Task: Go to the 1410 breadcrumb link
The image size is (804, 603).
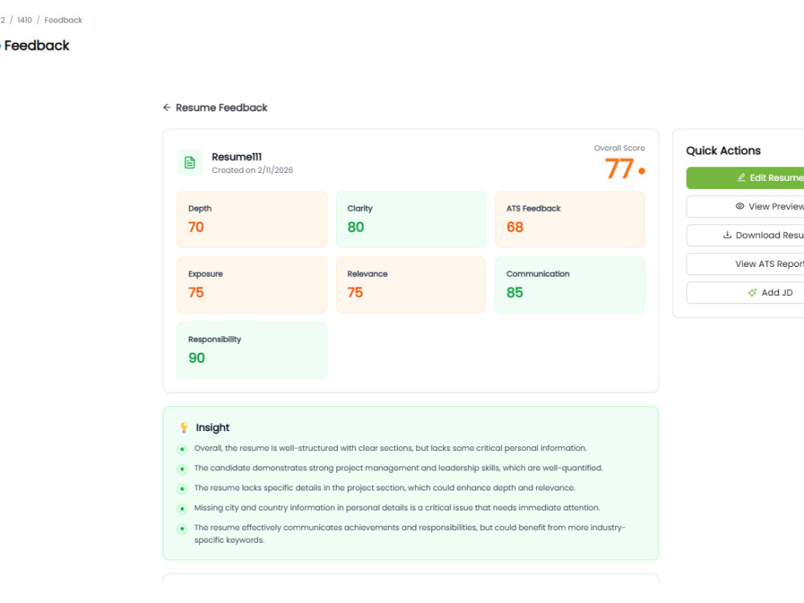Action: (25, 20)
